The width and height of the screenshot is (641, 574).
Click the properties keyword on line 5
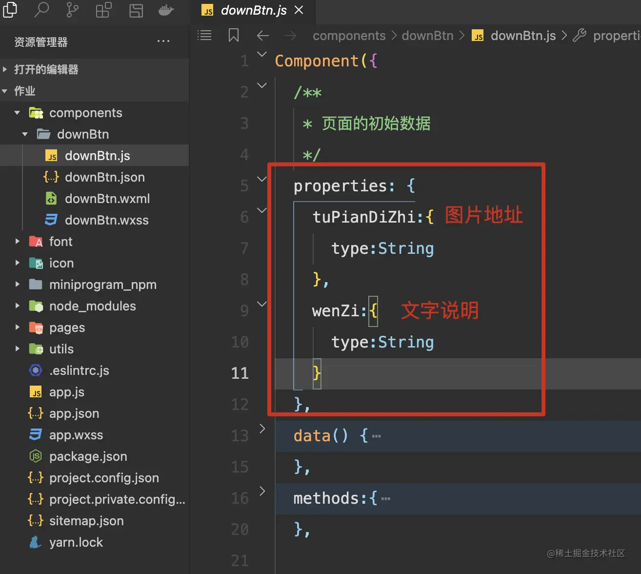point(340,186)
